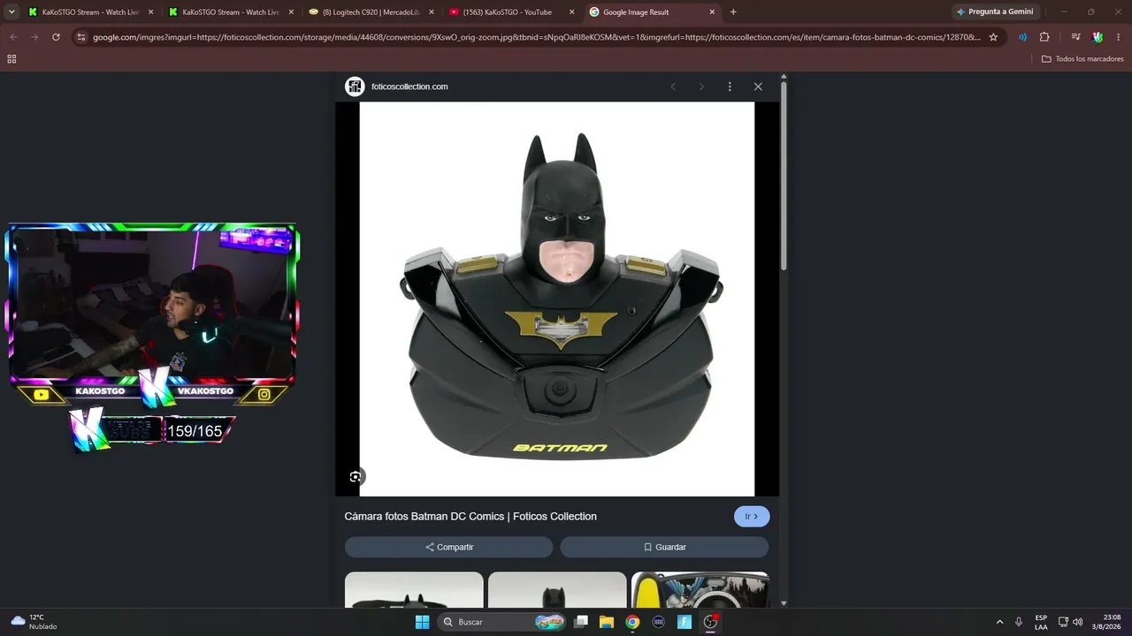Close the image preview panel
The width and height of the screenshot is (1132, 636).
click(758, 87)
